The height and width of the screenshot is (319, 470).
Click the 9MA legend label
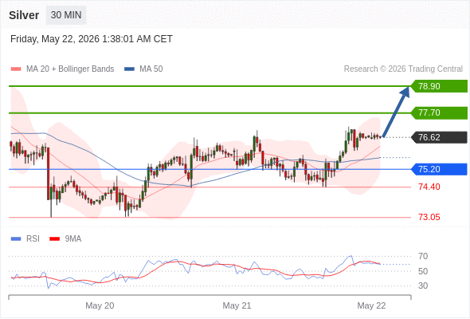pyautogui.click(x=73, y=239)
